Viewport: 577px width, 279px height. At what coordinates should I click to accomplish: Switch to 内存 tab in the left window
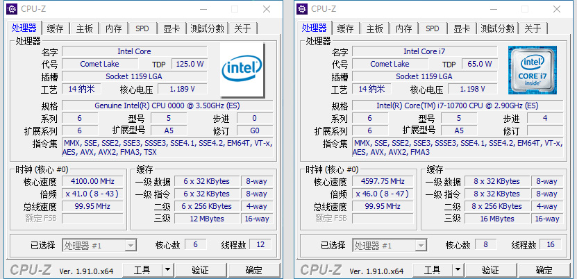click(113, 28)
